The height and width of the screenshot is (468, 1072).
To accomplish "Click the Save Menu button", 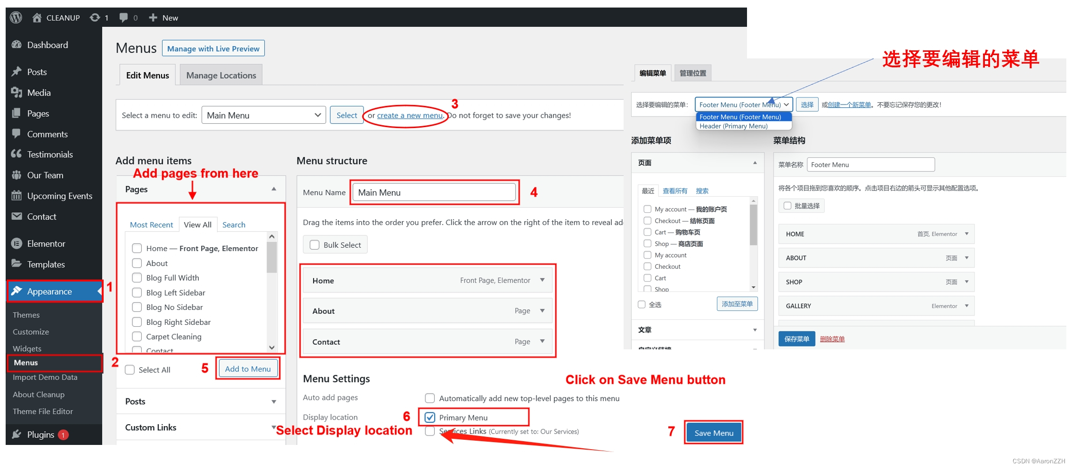I will (714, 433).
